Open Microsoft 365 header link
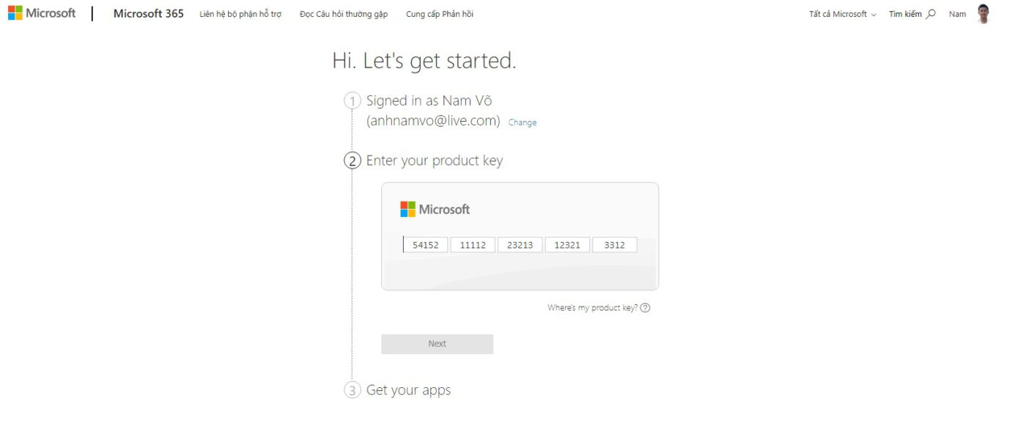 148,13
